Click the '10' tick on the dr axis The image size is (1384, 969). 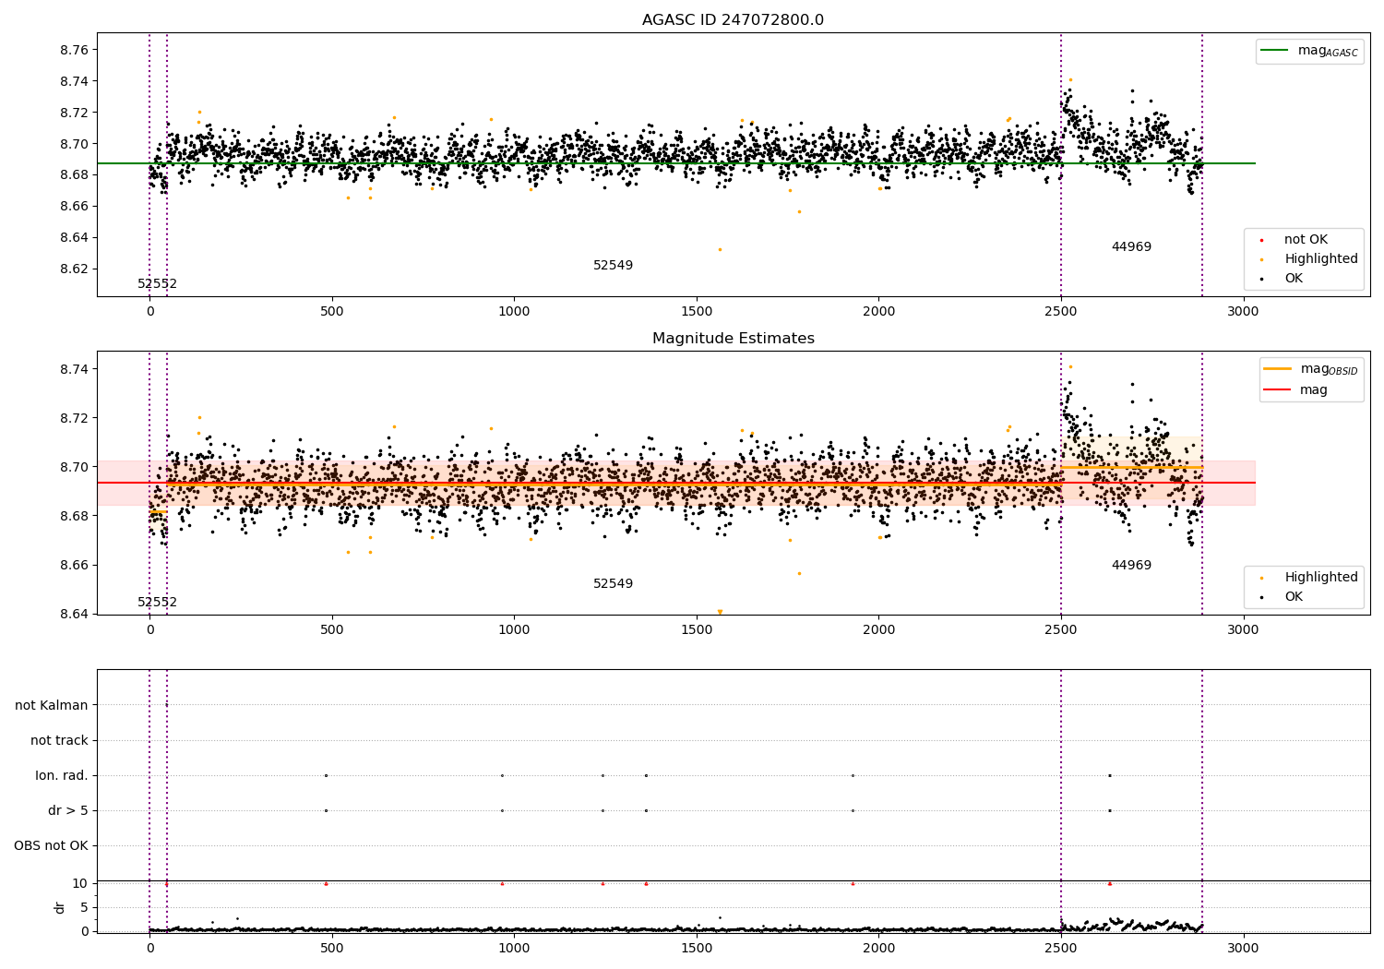pyautogui.click(x=80, y=884)
